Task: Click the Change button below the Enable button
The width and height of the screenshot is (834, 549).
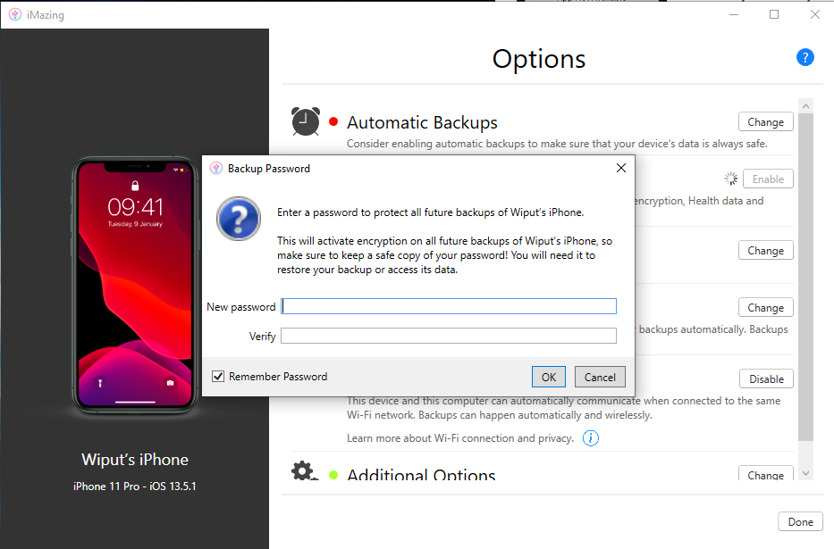Action: (x=765, y=250)
